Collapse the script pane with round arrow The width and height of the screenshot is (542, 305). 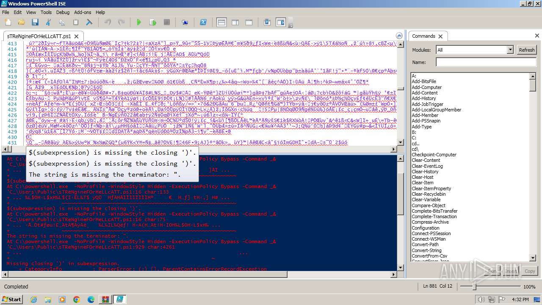[399, 36]
